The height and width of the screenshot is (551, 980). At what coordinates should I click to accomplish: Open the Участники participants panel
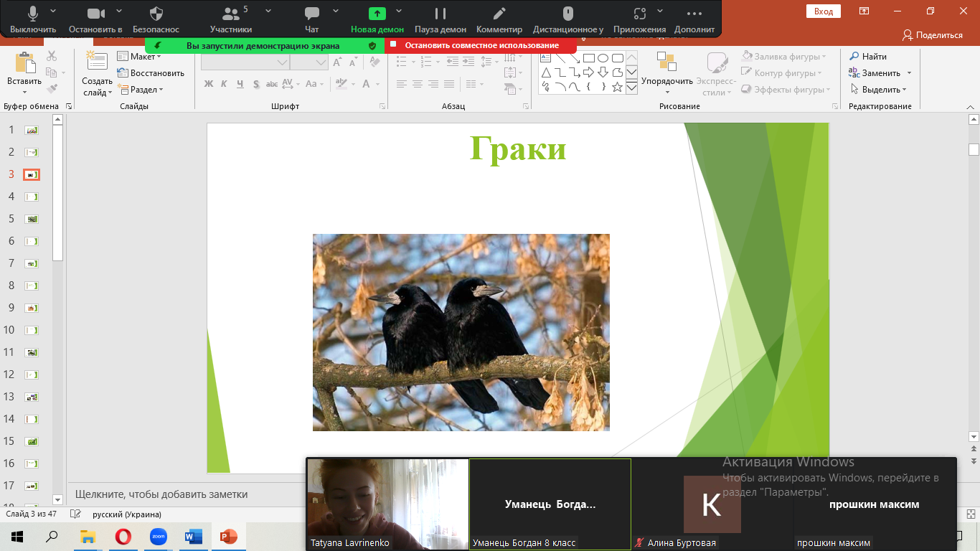[231, 19]
